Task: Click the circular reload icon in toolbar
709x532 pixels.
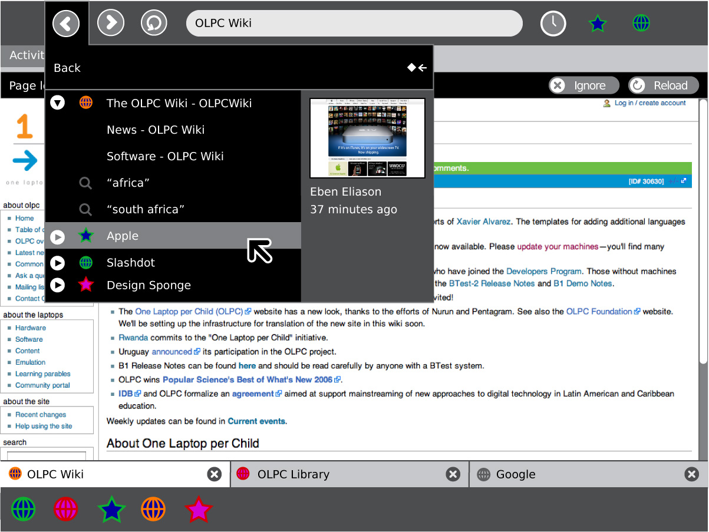Action: click(154, 24)
